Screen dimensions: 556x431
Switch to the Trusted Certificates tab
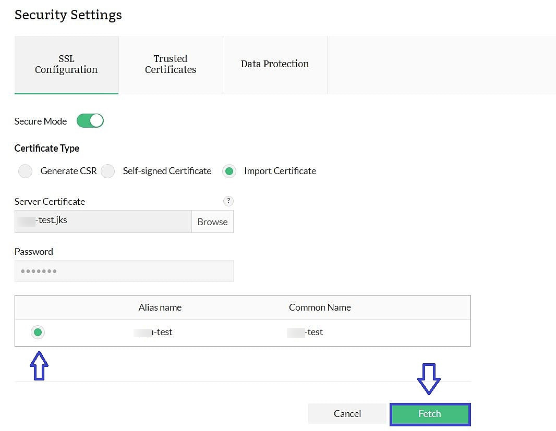tap(171, 65)
